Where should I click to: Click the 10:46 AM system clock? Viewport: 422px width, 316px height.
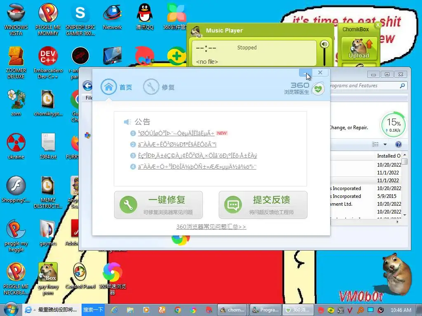click(x=401, y=310)
